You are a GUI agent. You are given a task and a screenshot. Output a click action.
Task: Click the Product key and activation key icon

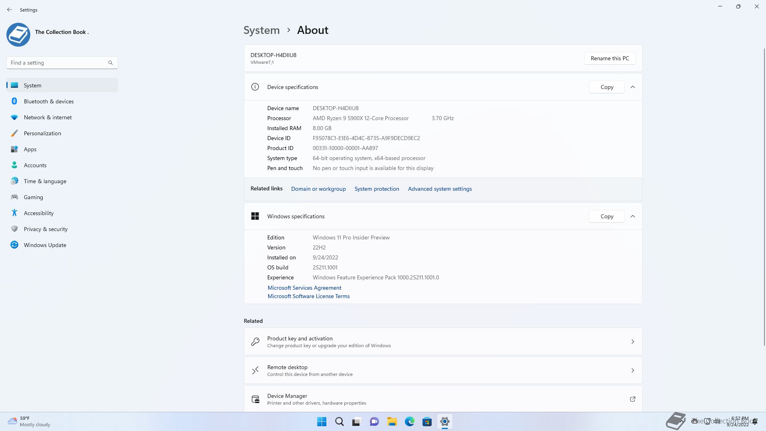click(x=255, y=342)
